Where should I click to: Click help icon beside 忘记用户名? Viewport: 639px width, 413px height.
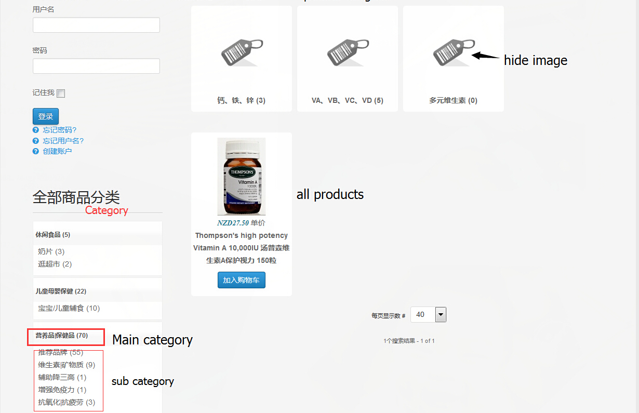pos(36,141)
